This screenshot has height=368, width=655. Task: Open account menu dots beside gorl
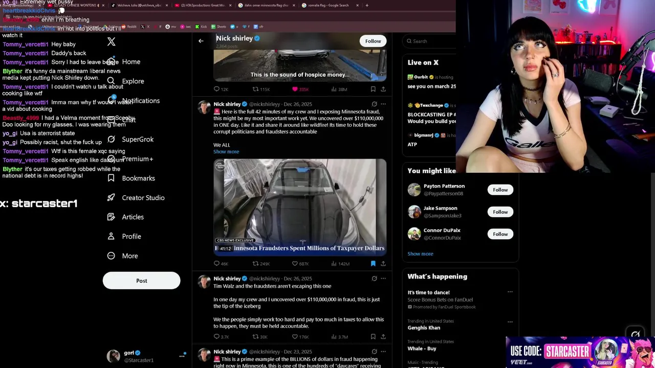(x=182, y=356)
